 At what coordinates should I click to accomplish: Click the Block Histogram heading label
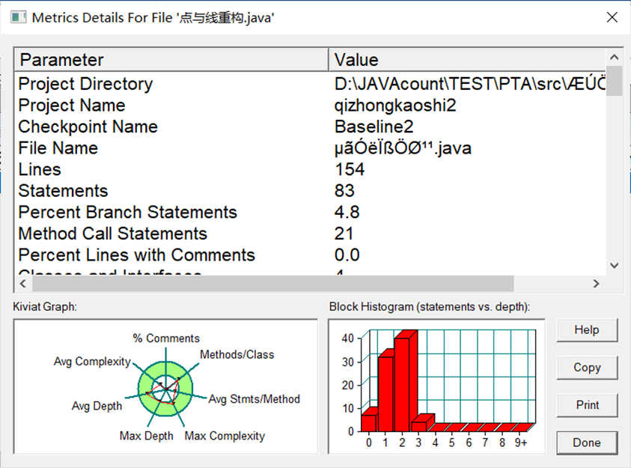430,307
